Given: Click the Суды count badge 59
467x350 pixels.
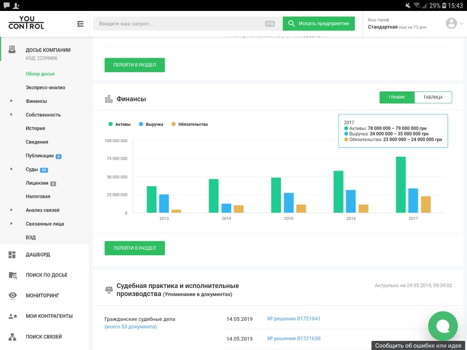Looking at the screenshot, I should click(44, 170).
